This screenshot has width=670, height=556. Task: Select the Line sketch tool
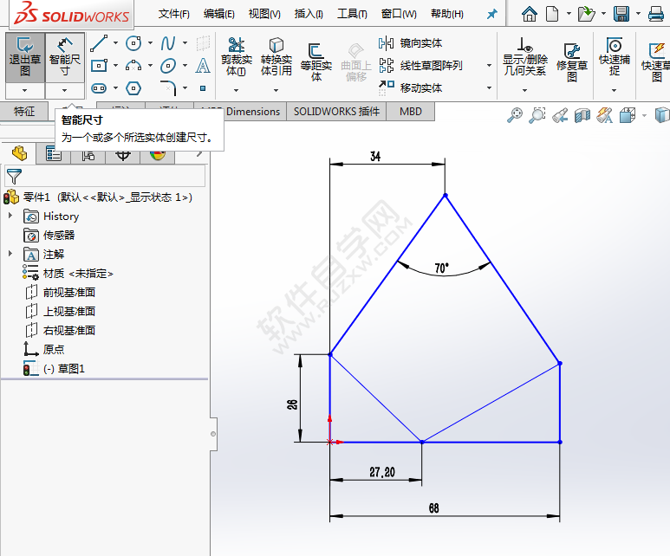click(x=99, y=43)
